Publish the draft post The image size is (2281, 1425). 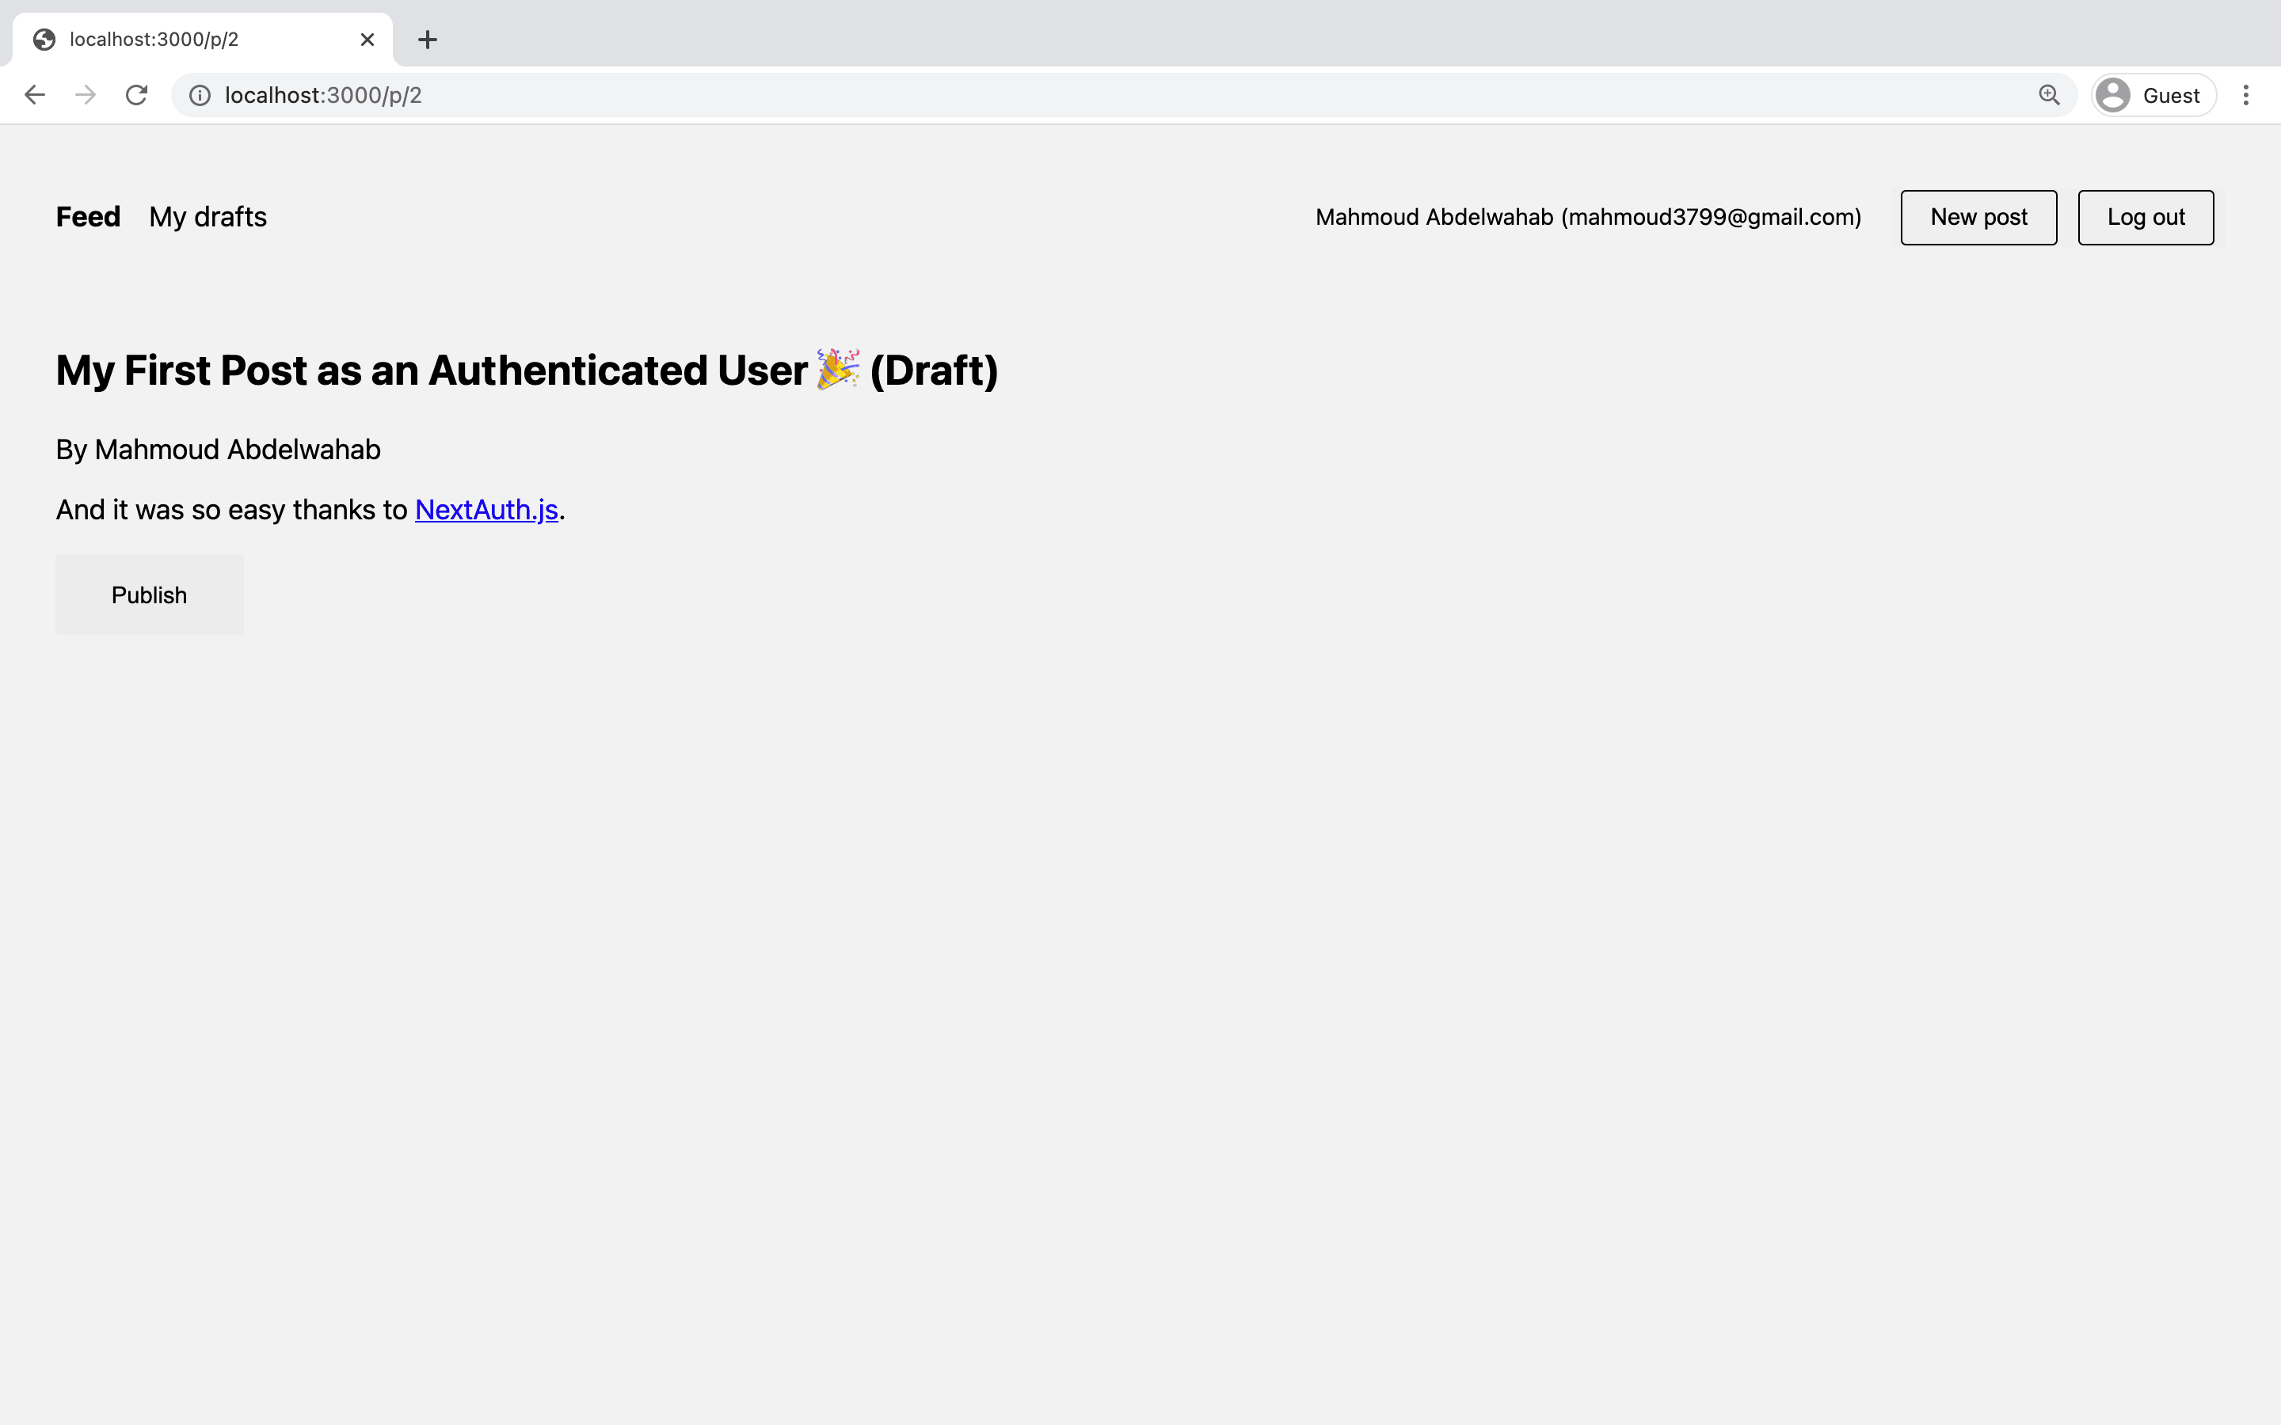click(x=149, y=595)
